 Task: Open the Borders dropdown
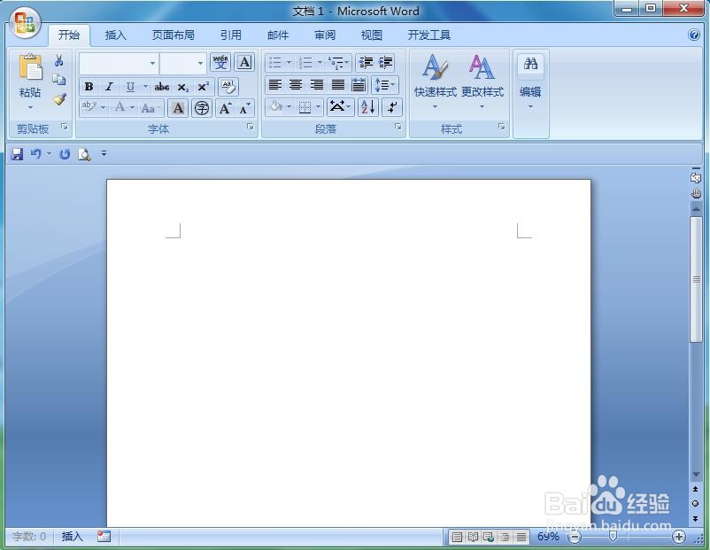[x=319, y=107]
